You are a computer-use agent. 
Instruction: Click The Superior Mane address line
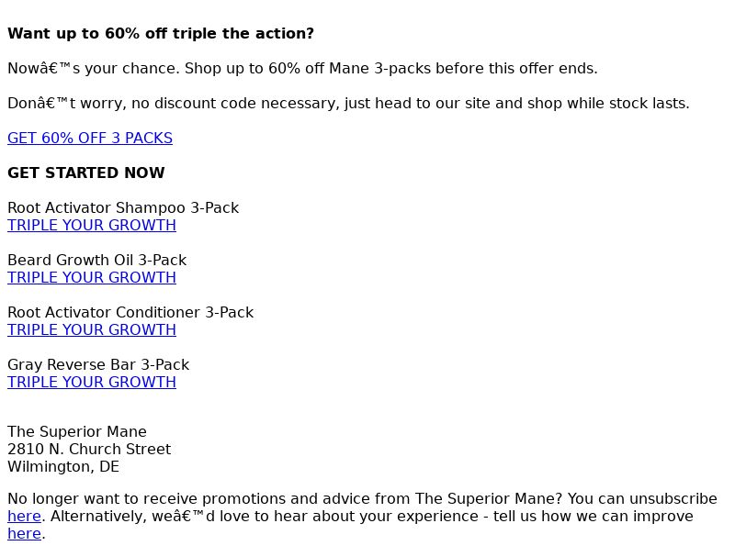coord(77,431)
